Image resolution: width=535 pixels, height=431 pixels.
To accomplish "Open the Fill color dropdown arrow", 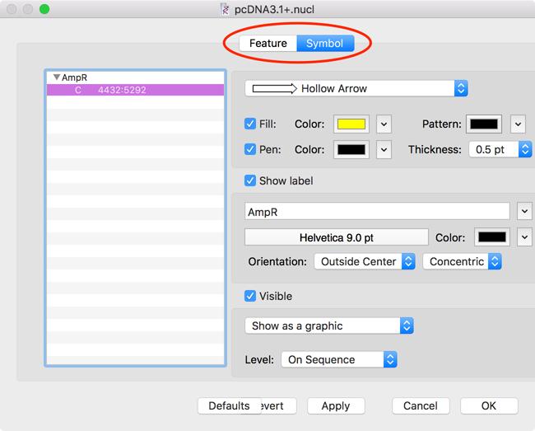I will [384, 124].
